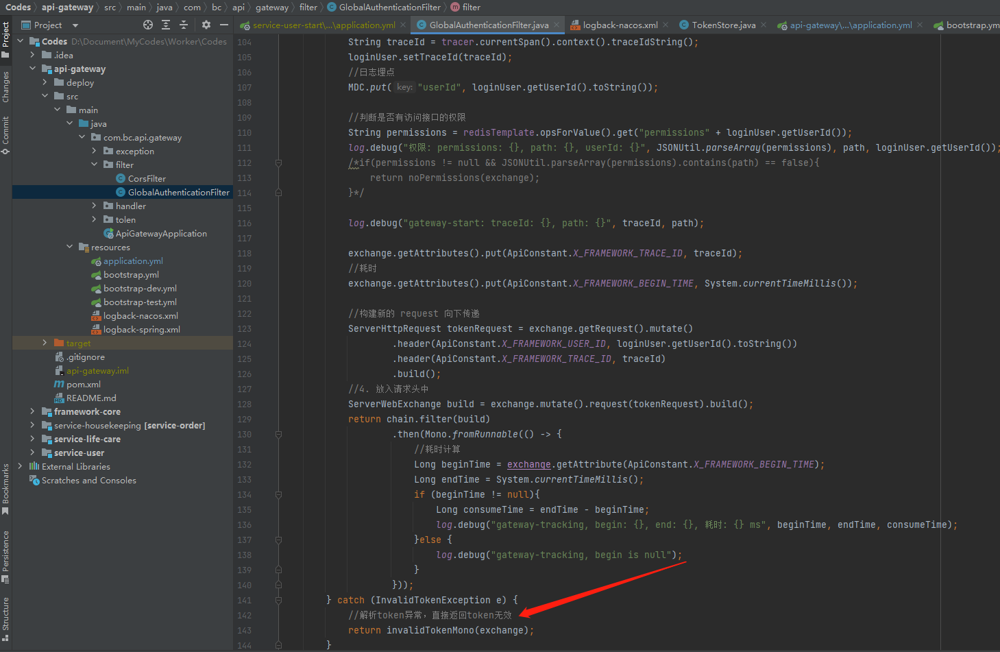The height and width of the screenshot is (652, 1000).
Task: Open application.yml under resources
Action: coord(133,261)
